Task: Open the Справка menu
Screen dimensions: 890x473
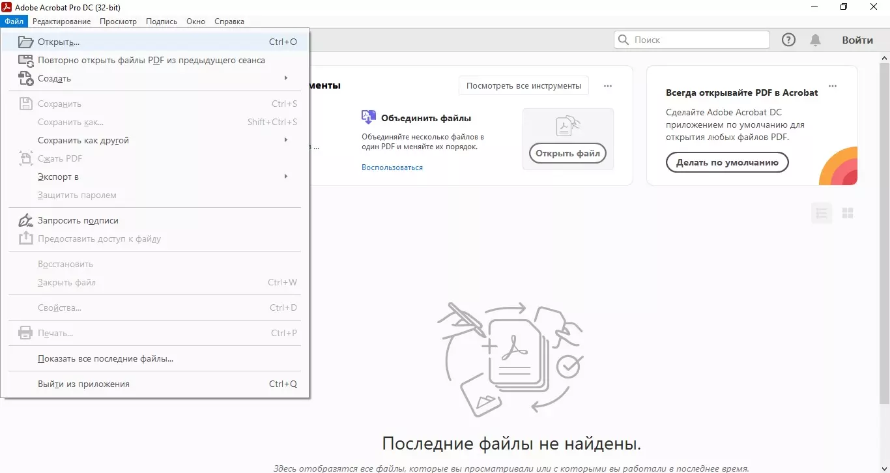Action: (229, 21)
